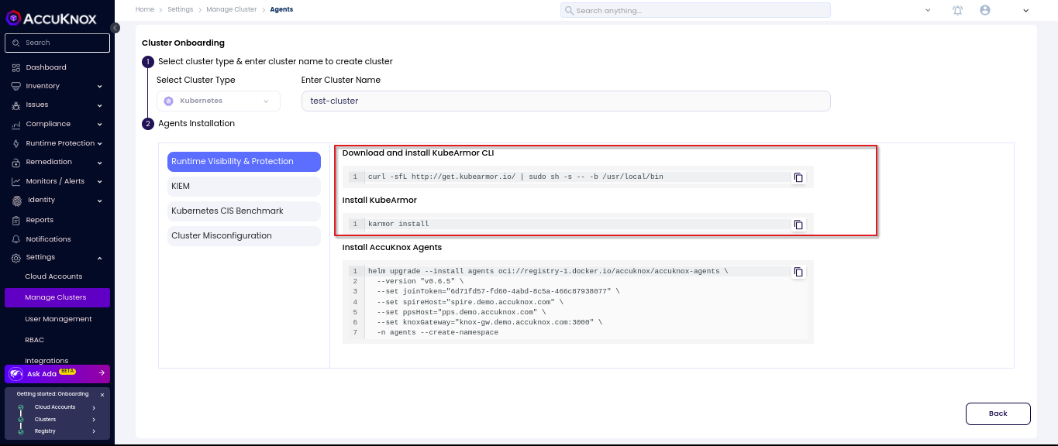
Task: Expand Cloud Accounts onboarding step
Action: tap(94, 407)
